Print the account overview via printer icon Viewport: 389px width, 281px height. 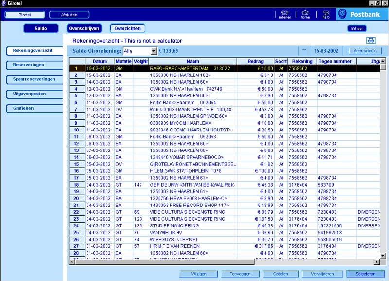pyautogui.click(x=371, y=40)
